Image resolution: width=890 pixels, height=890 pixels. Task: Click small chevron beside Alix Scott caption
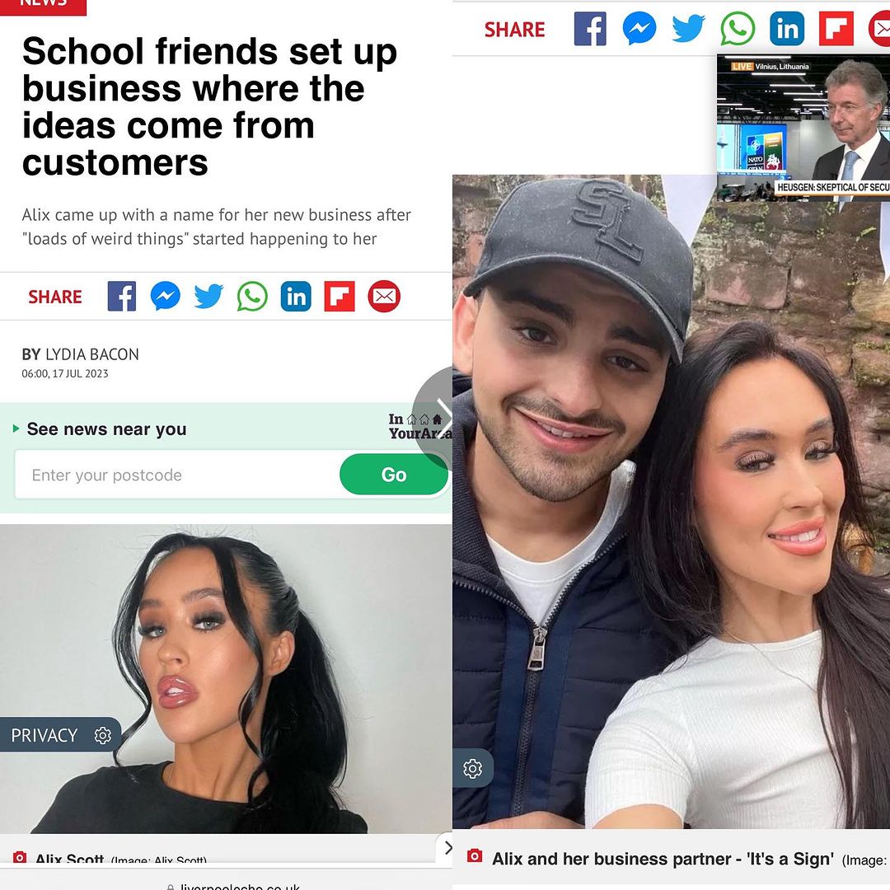(x=447, y=848)
